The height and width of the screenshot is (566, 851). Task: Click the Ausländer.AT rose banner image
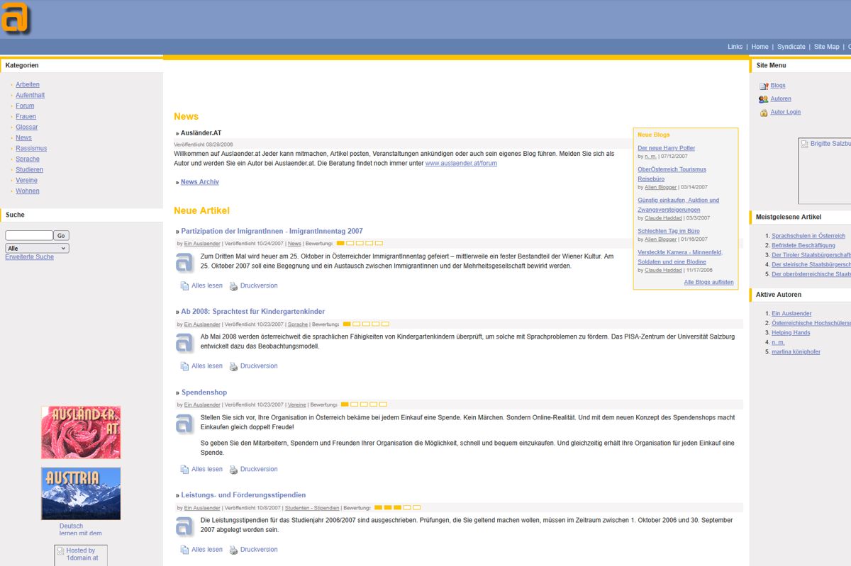(x=81, y=432)
